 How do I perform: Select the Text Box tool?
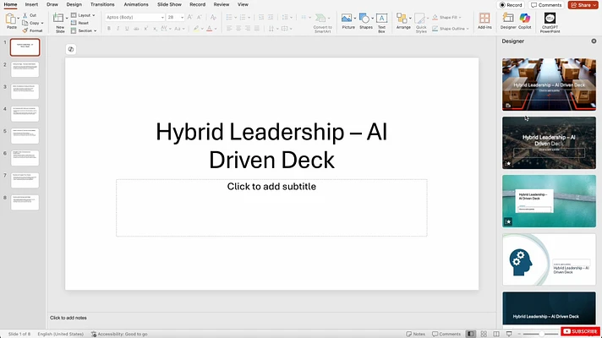381,19
